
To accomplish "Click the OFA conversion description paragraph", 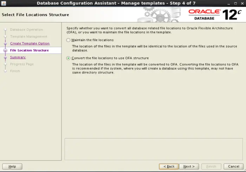I will (155, 69).
